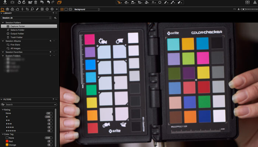Show more tool tabs with double chevron
The height and width of the screenshot is (147, 258).
[x=57, y=9]
